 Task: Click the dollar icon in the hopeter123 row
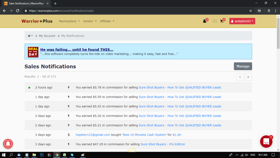(x=69, y=135)
